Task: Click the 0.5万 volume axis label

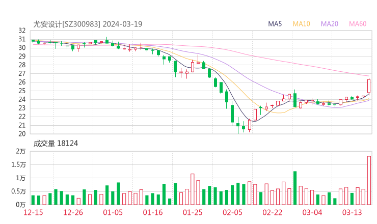Action: (x=18, y=191)
